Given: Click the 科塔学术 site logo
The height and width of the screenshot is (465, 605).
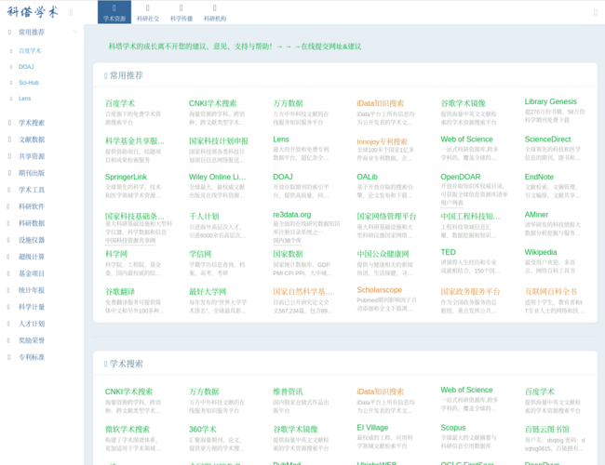Looking at the screenshot, I should click(33, 12).
